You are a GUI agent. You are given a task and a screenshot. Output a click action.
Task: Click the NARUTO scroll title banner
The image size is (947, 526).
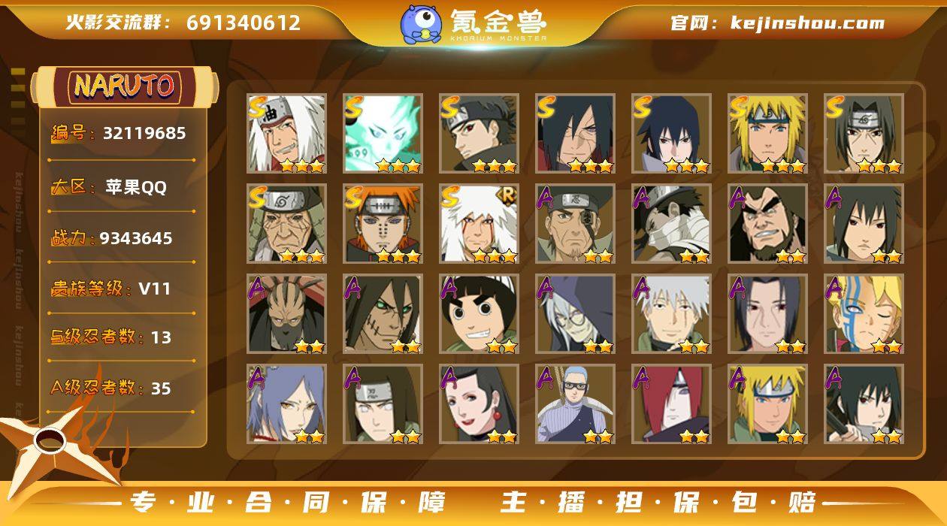point(125,86)
